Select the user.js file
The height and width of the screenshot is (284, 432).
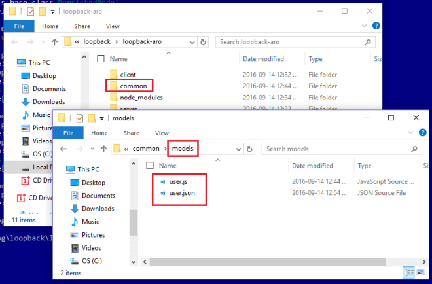point(178,181)
